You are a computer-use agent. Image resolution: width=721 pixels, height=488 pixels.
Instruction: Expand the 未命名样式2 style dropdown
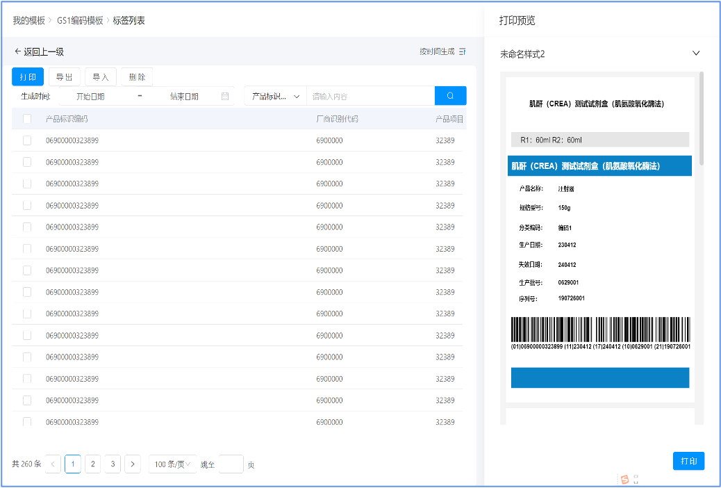pyautogui.click(x=696, y=54)
